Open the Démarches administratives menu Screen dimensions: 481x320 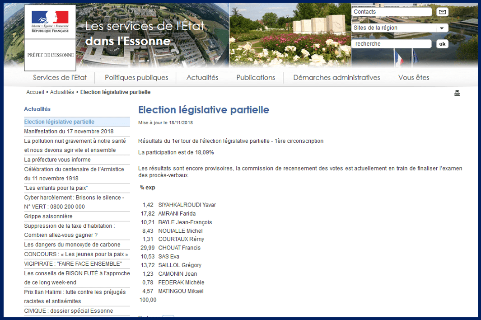tap(336, 78)
